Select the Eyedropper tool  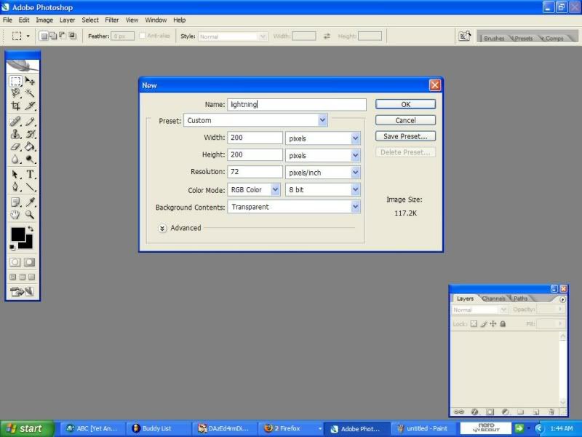[30, 202]
